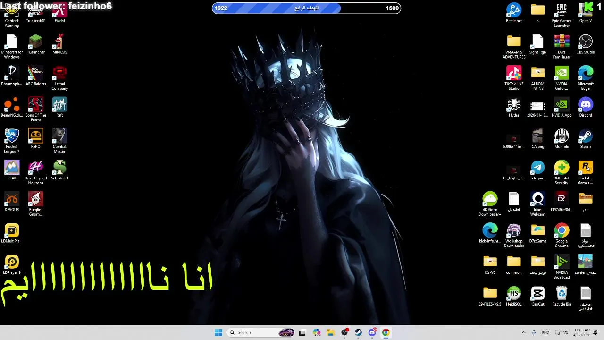The height and width of the screenshot is (340, 604).
Task: Click the Workshop Downloader desktop icon
Action: point(514,236)
